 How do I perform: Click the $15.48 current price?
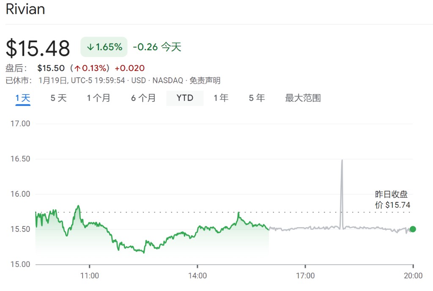[38, 48]
